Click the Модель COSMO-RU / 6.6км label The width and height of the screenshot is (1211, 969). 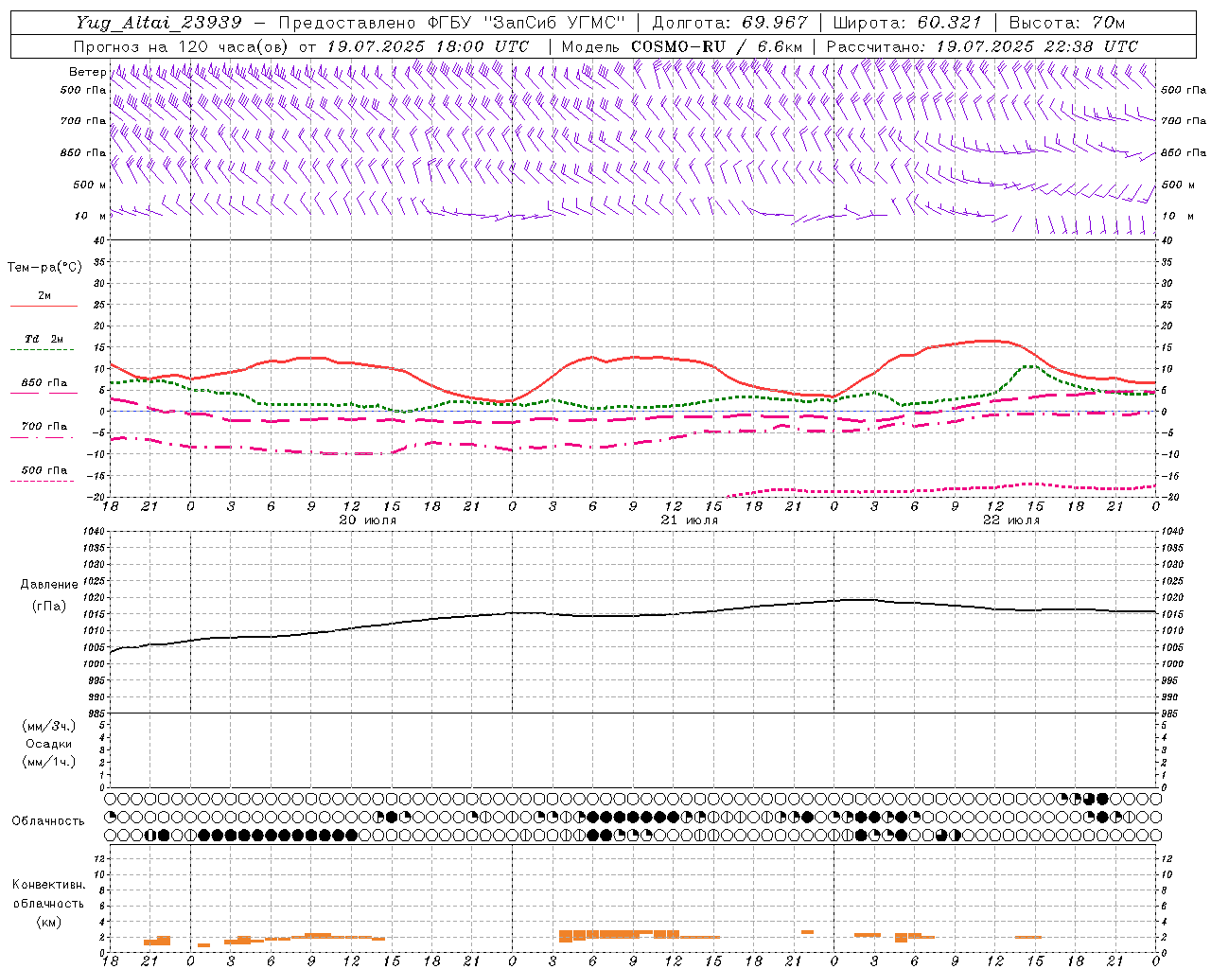pos(681,46)
